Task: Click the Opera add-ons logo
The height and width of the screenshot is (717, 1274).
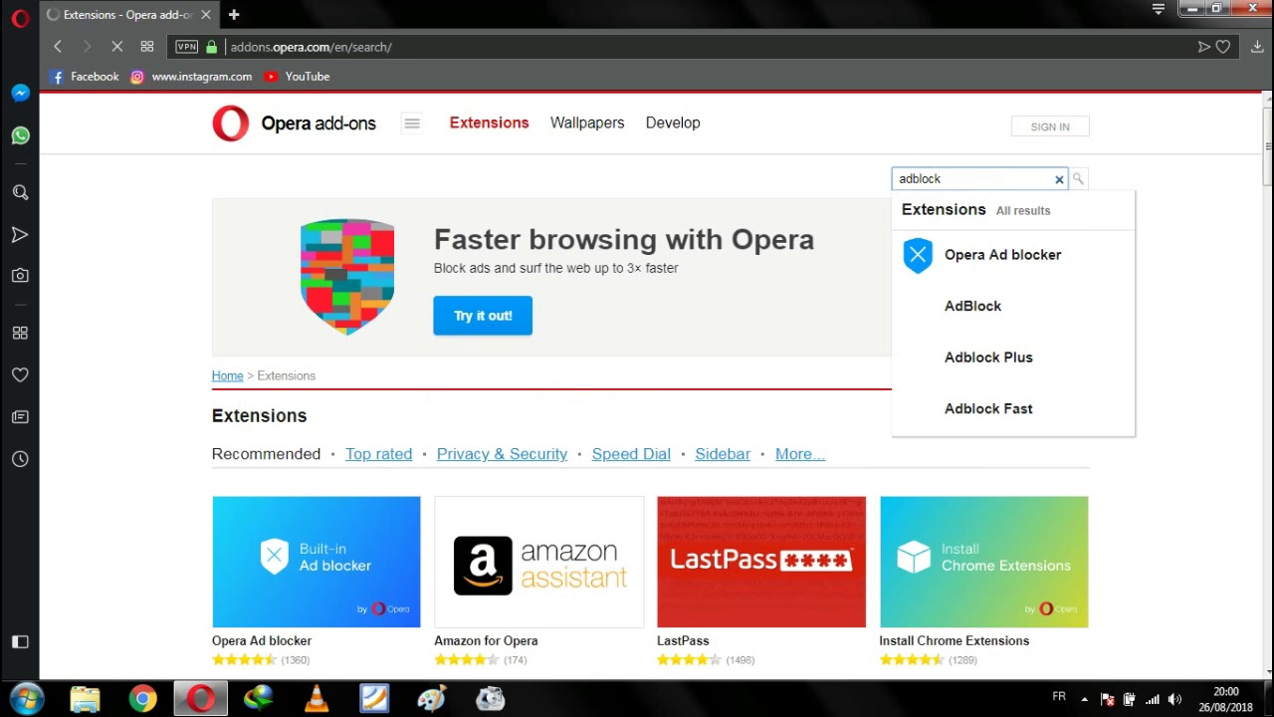Action: [295, 123]
